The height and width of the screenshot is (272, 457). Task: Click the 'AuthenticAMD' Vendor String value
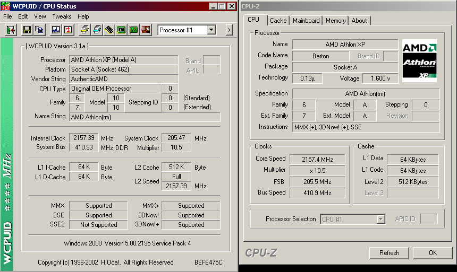(x=123, y=79)
